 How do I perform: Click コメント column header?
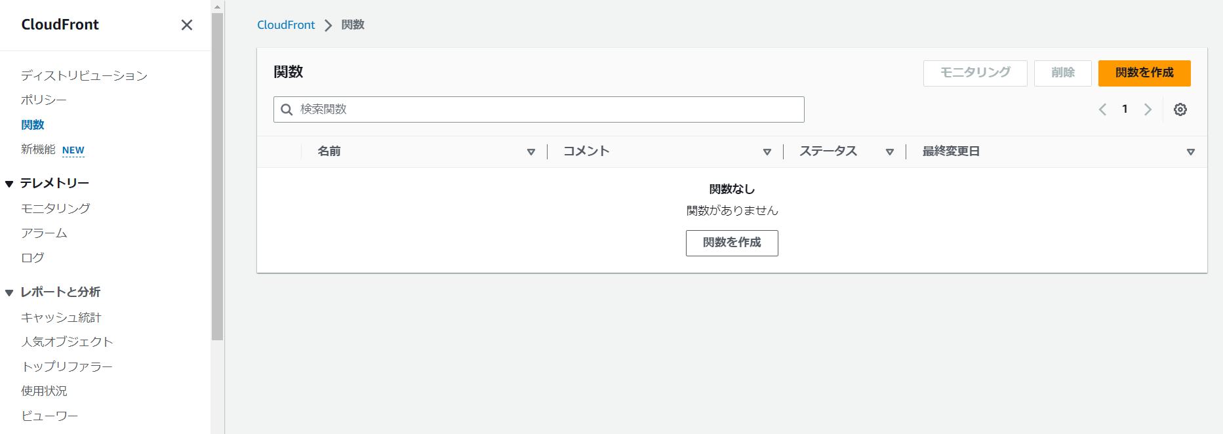click(586, 151)
